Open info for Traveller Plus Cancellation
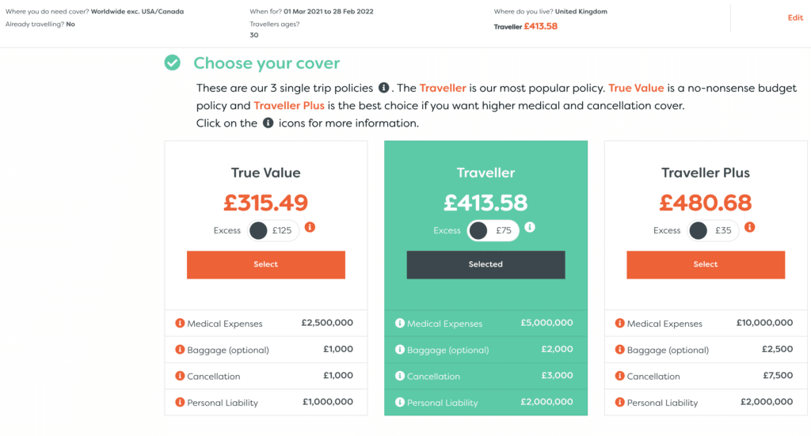811x436 pixels. tap(619, 376)
